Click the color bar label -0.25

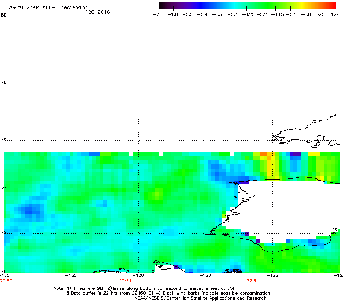point(248,15)
